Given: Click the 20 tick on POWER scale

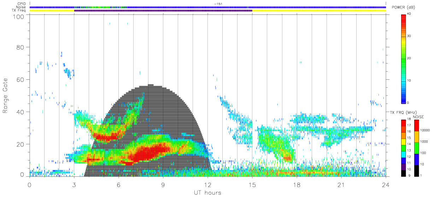Looking at the screenshot, I should [x=408, y=59].
